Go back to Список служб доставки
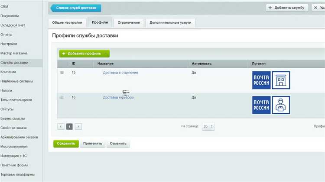This screenshot has height=182, width=325. coord(76,8)
